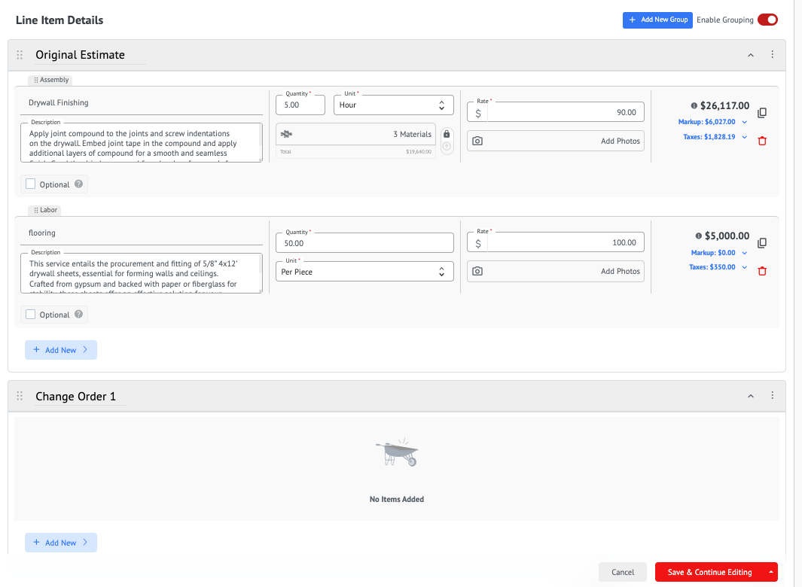Collapse the Original Estimate group
Screen dimensions: 802x587
(751, 55)
